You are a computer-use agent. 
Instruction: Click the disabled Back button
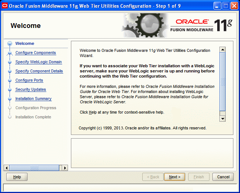point(153,177)
